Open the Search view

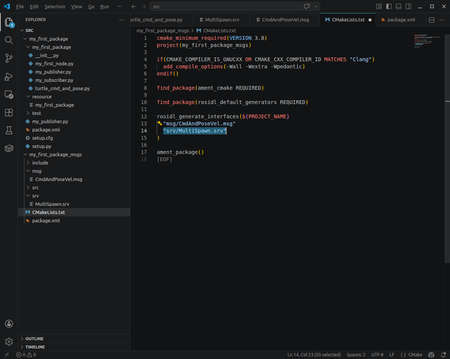pos(9,40)
